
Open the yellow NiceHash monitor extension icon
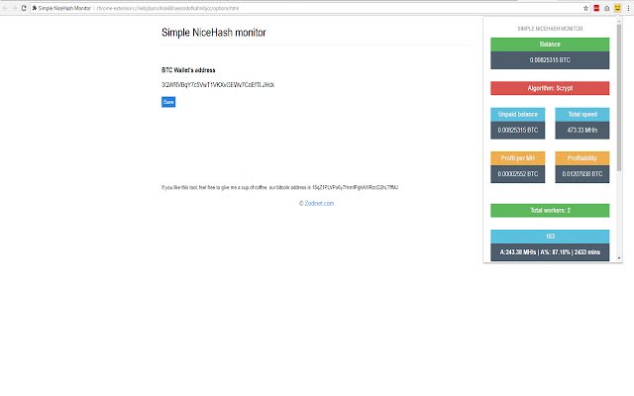[x=617, y=8]
